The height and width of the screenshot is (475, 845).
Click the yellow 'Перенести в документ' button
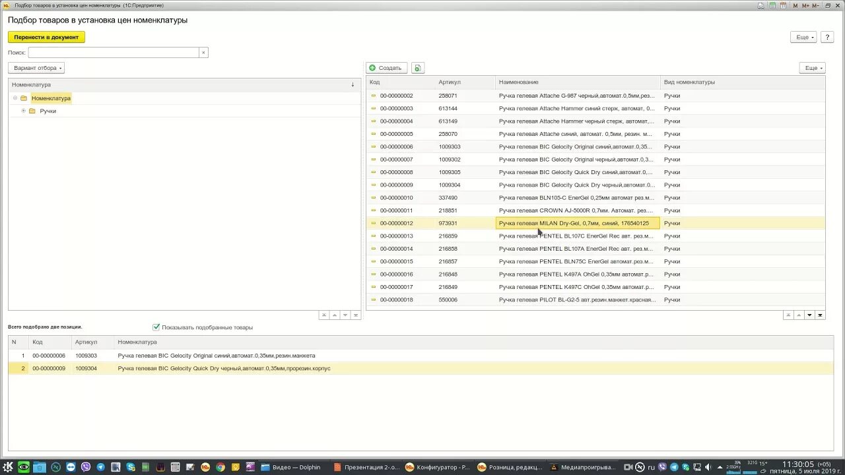[46, 37]
